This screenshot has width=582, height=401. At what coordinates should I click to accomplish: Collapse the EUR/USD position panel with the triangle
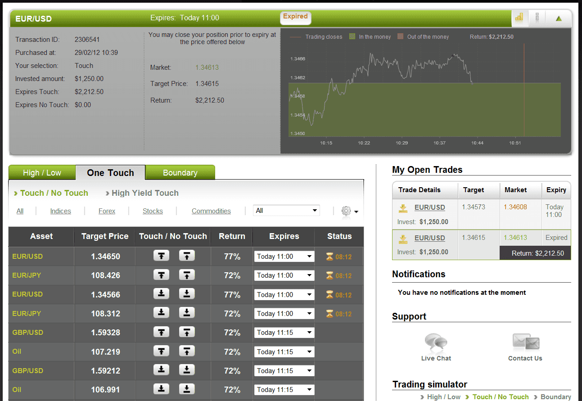[x=559, y=18]
